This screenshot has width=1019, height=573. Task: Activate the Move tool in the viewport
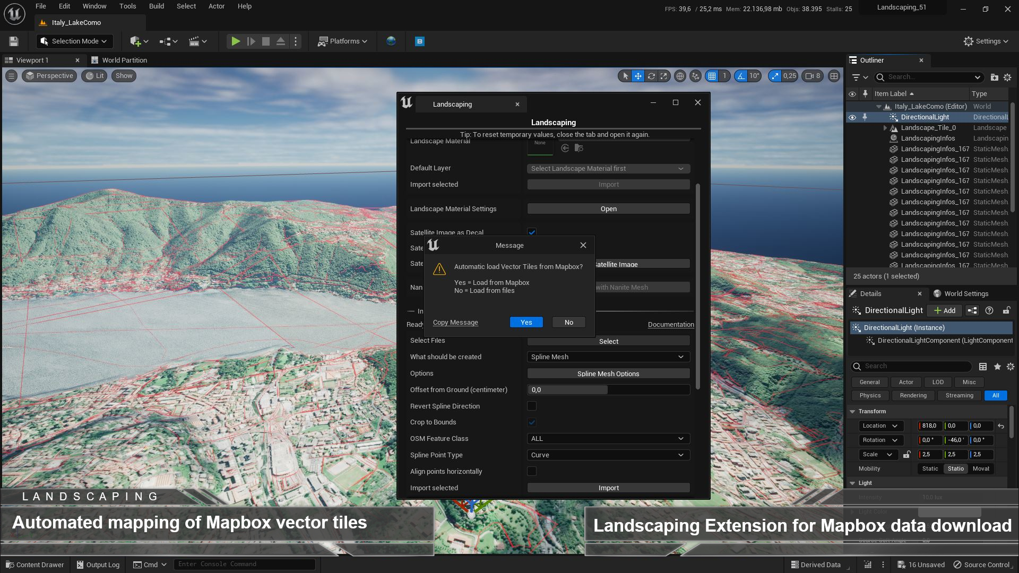(x=638, y=76)
